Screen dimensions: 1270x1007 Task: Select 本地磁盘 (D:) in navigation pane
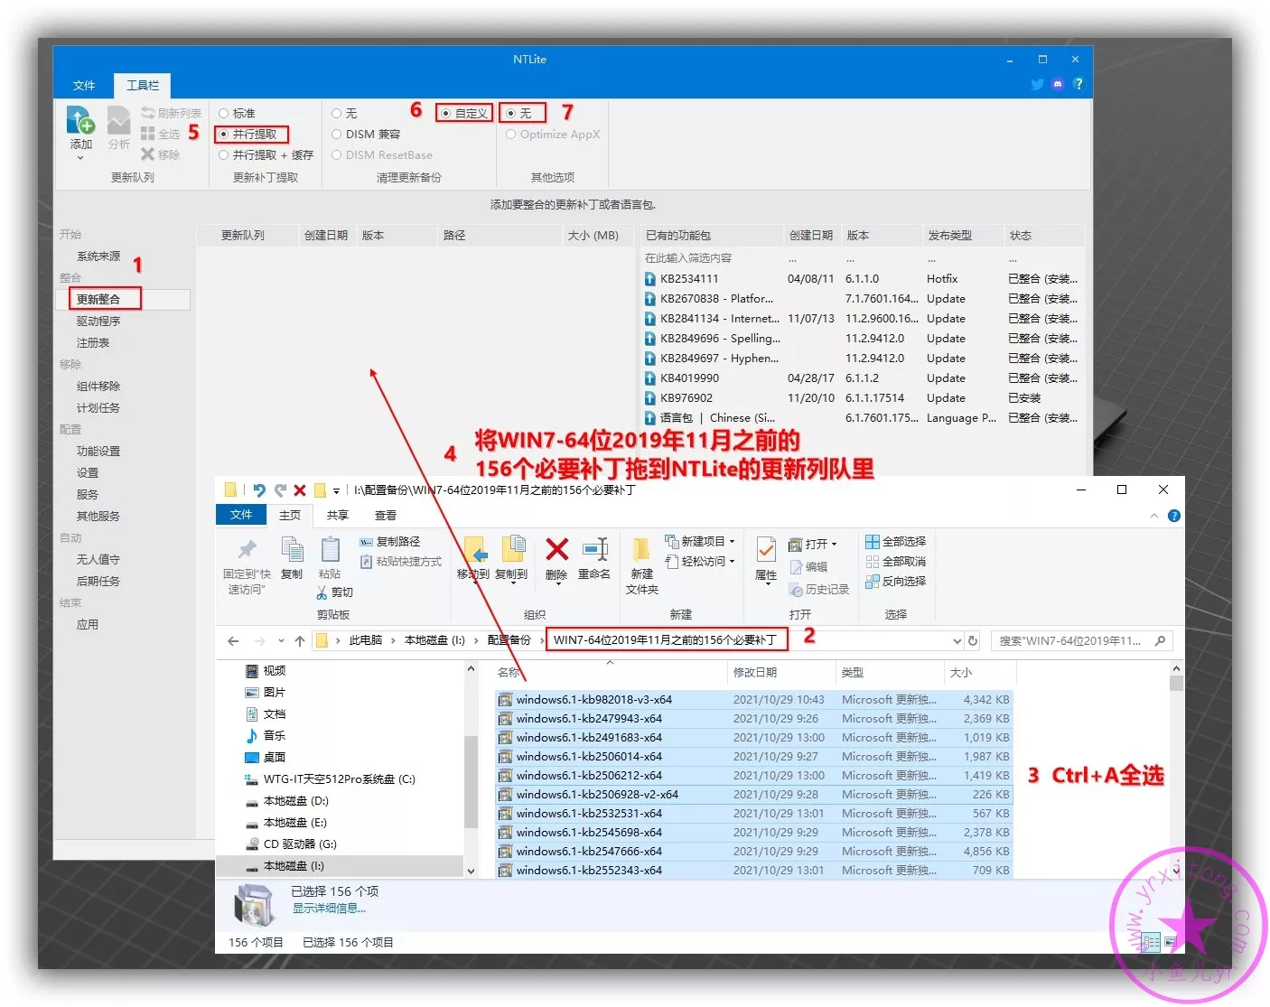click(295, 801)
